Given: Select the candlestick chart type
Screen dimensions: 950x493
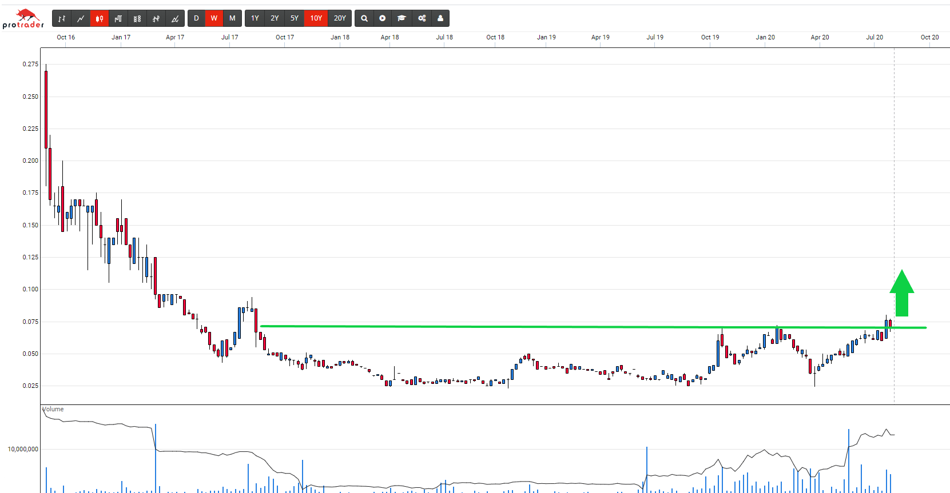Looking at the screenshot, I should click(x=100, y=18).
